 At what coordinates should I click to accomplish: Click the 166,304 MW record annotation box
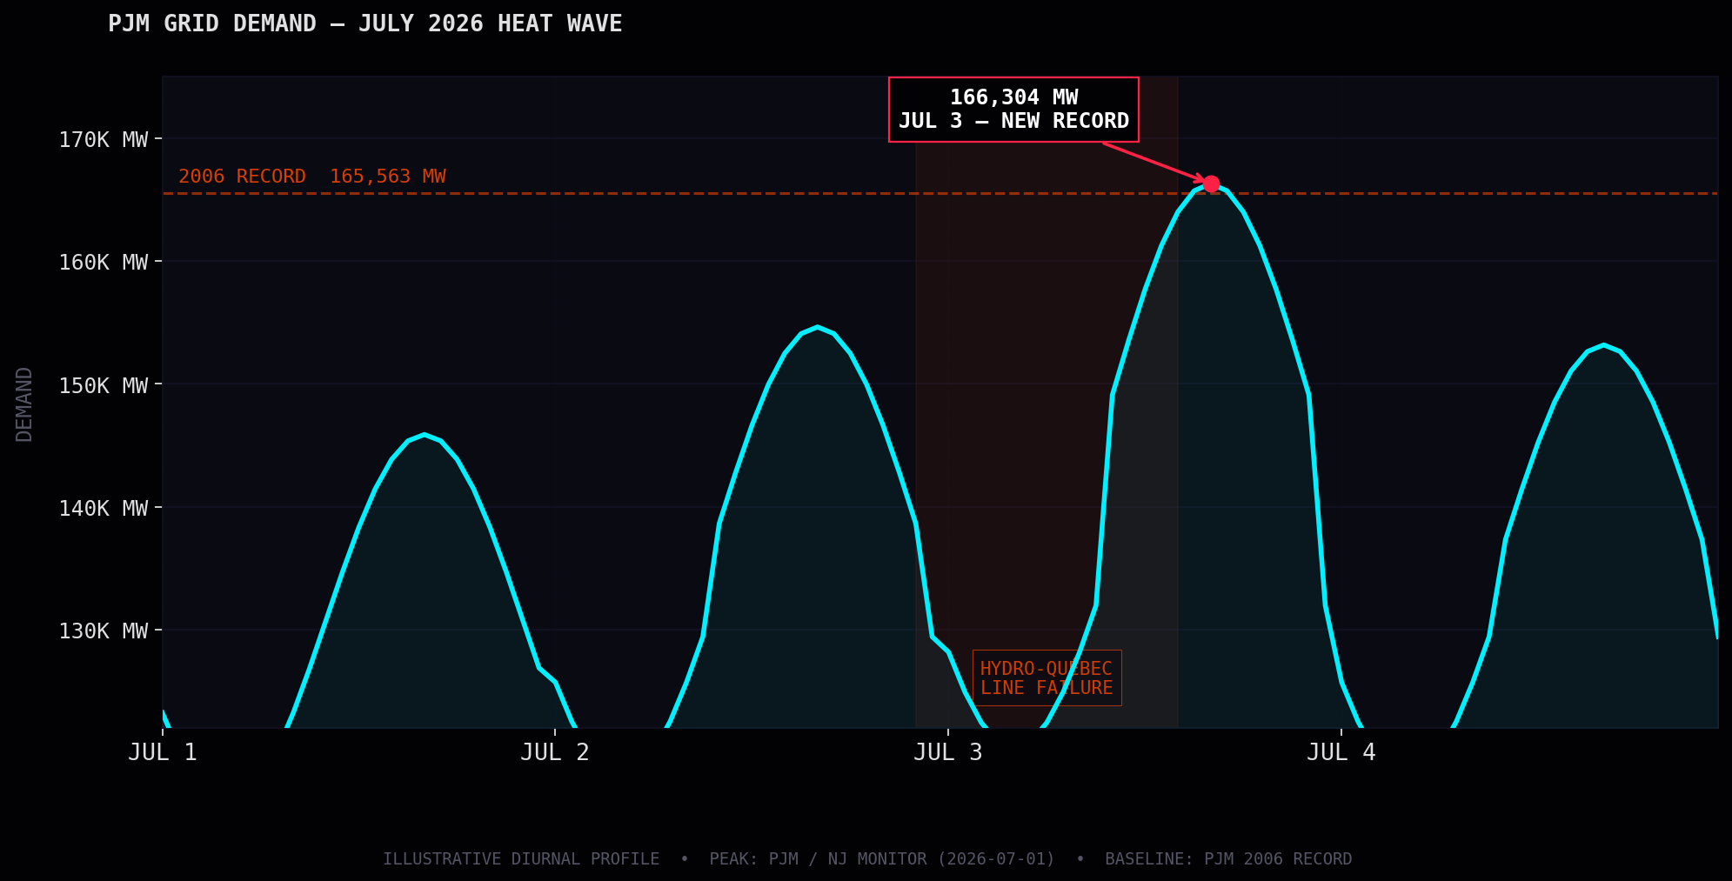(x=1013, y=110)
